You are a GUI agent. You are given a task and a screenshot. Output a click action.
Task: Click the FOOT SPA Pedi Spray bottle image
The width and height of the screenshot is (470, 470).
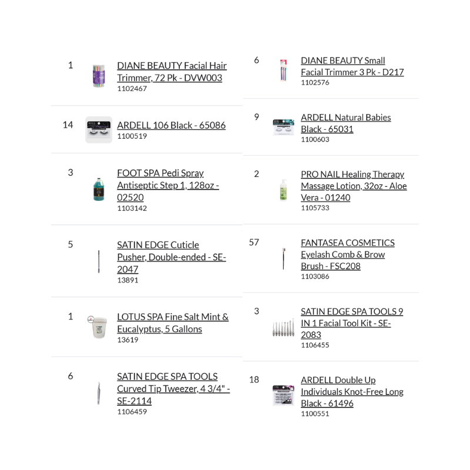[99, 189]
